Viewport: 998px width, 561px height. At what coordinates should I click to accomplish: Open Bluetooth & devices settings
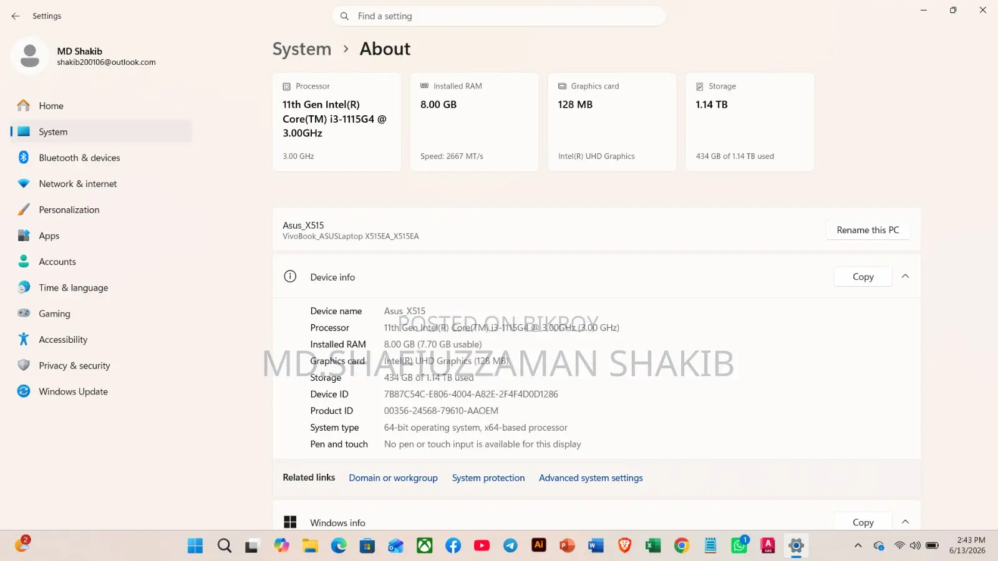point(101,158)
